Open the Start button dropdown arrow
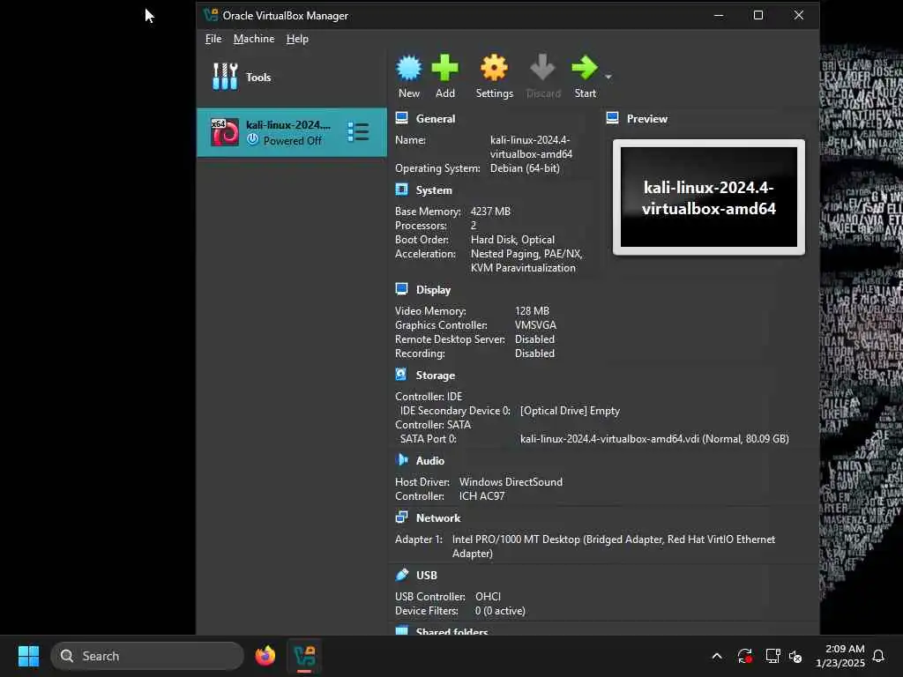This screenshot has width=903, height=677. (x=608, y=77)
